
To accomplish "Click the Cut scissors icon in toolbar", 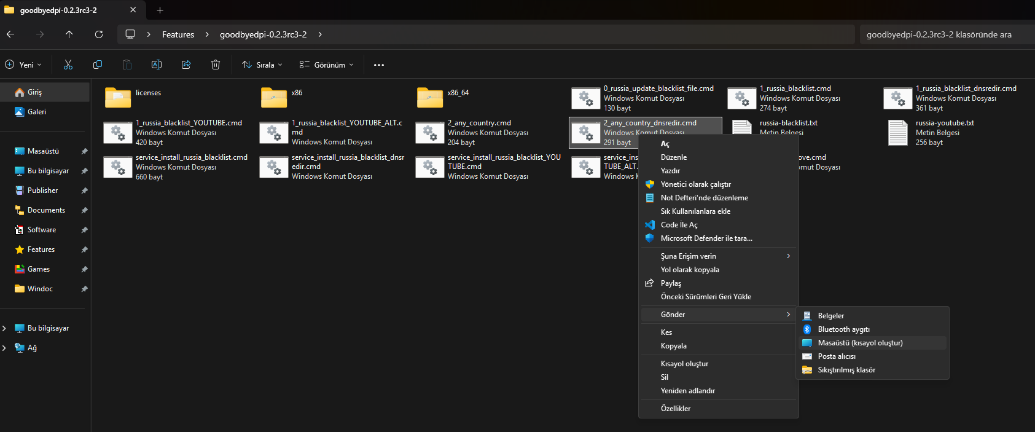I will coord(68,65).
